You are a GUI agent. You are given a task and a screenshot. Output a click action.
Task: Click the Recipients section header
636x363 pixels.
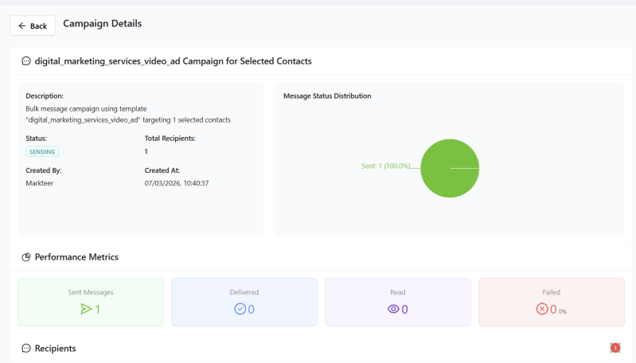click(x=55, y=349)
